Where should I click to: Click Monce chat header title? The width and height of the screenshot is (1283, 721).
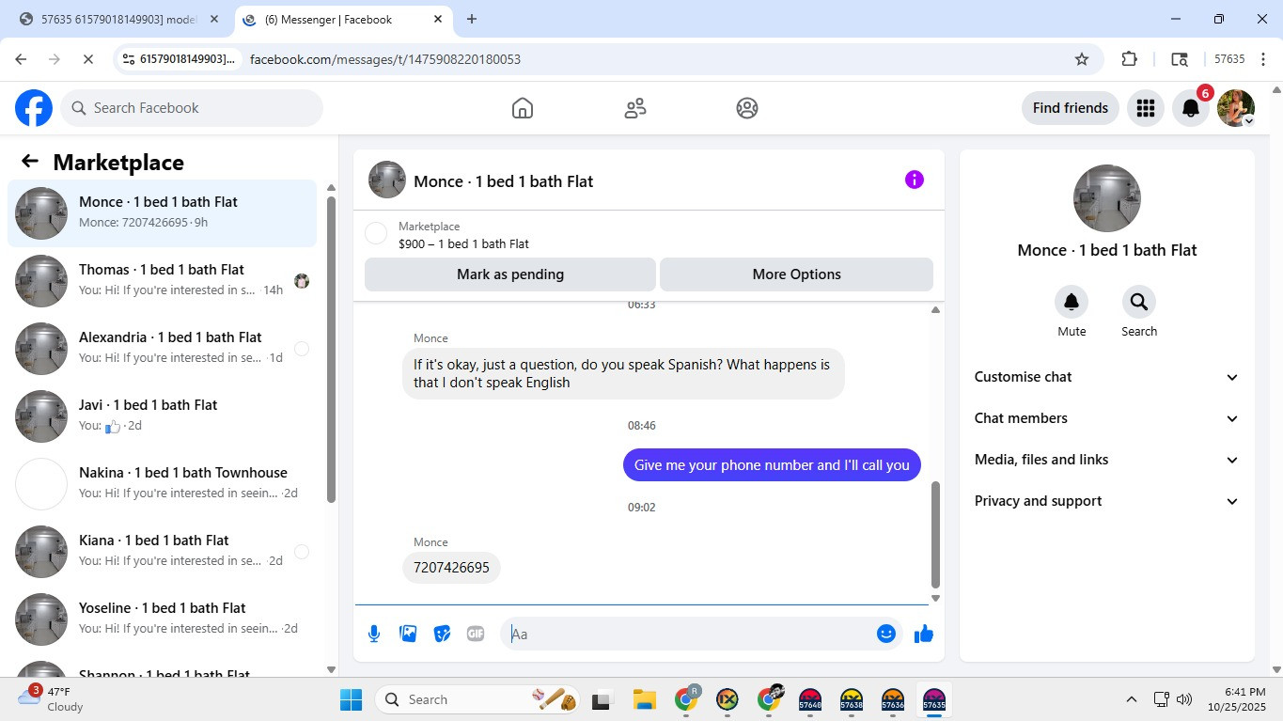(503, 181)
